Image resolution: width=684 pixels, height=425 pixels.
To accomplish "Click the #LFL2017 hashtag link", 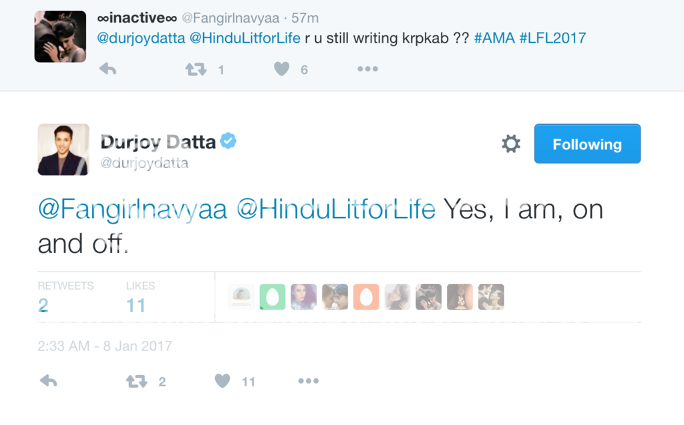I will coord(552,38).
